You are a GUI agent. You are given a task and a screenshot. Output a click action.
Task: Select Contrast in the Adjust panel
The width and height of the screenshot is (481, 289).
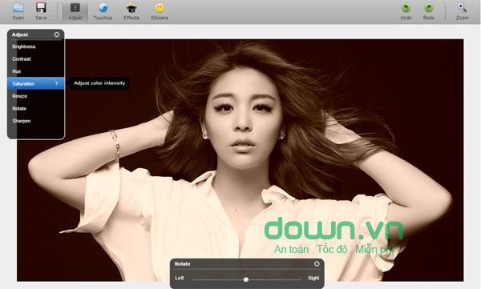point(35,59)
